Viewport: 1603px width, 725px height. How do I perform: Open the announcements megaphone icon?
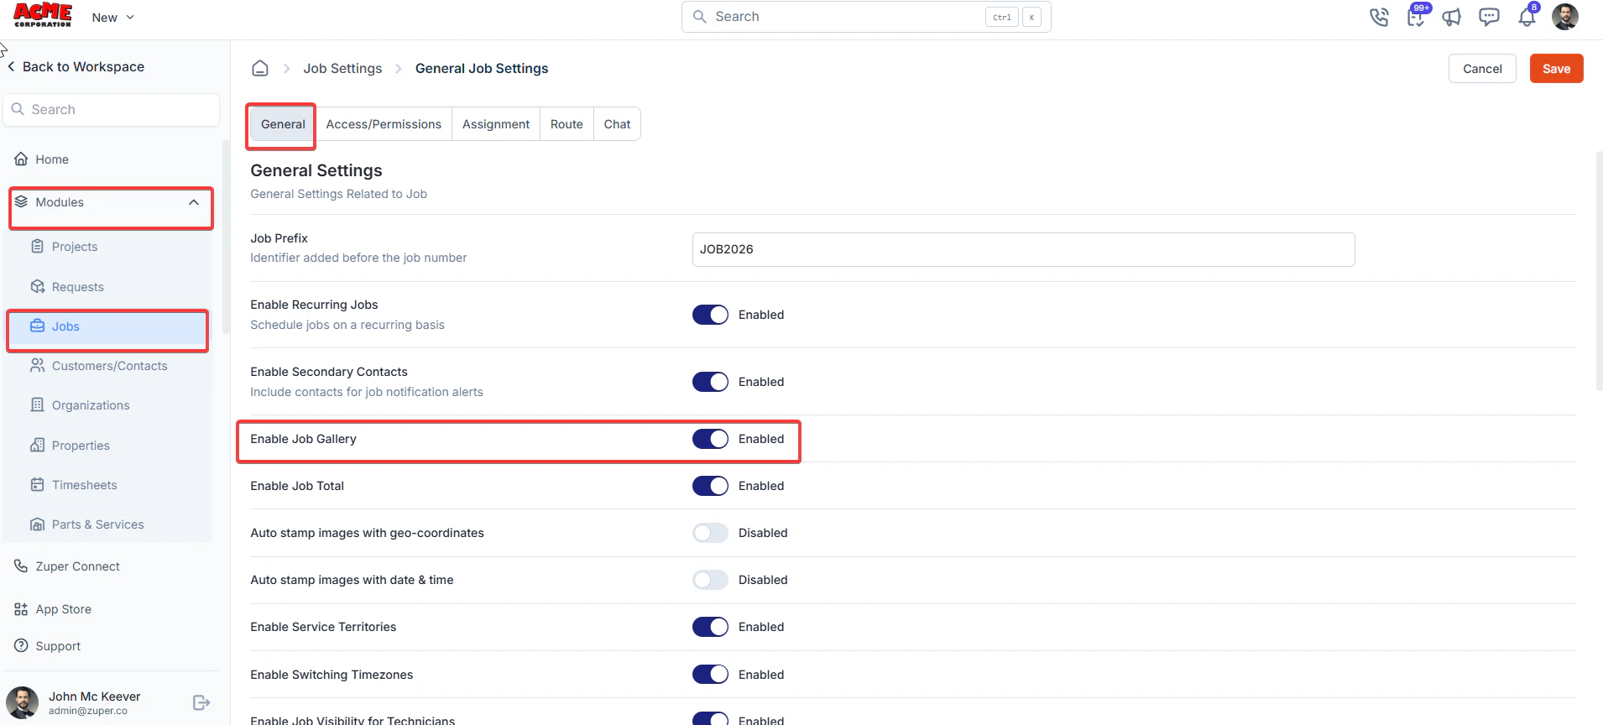[1452, 17]
